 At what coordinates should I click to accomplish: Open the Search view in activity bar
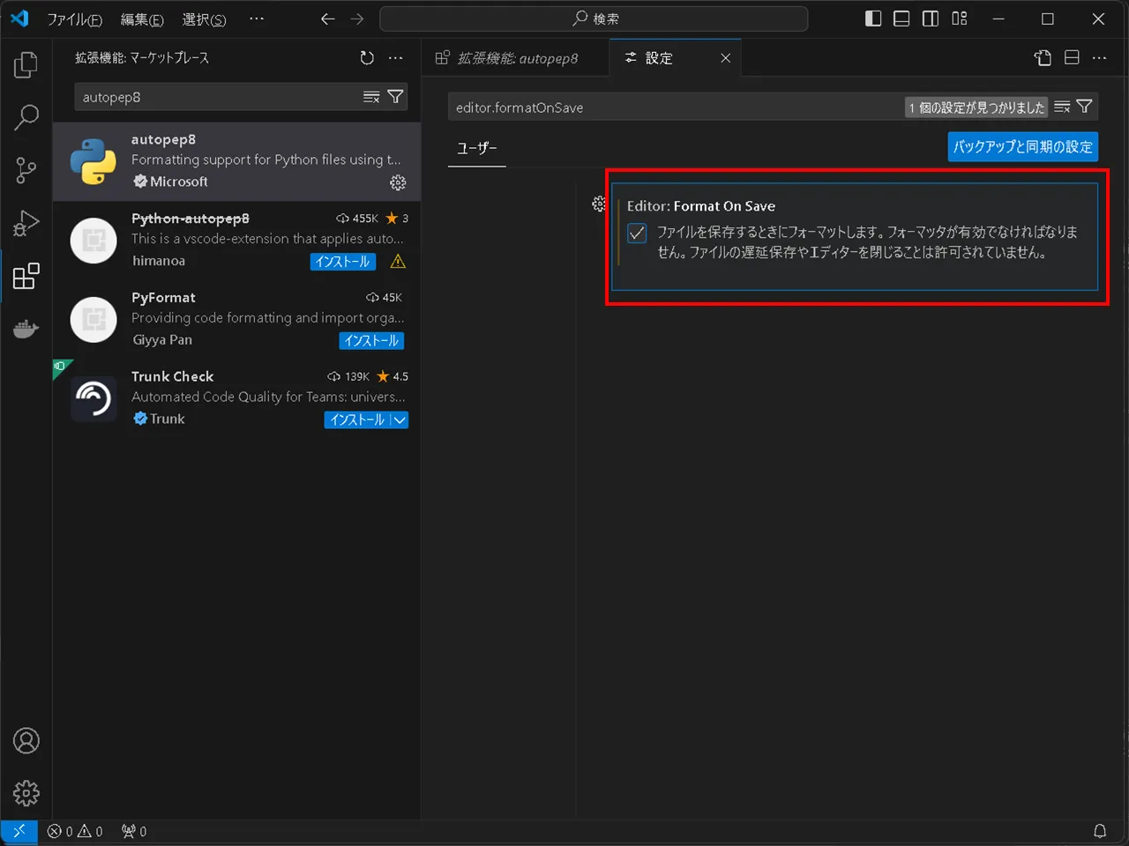pos(26,117)
